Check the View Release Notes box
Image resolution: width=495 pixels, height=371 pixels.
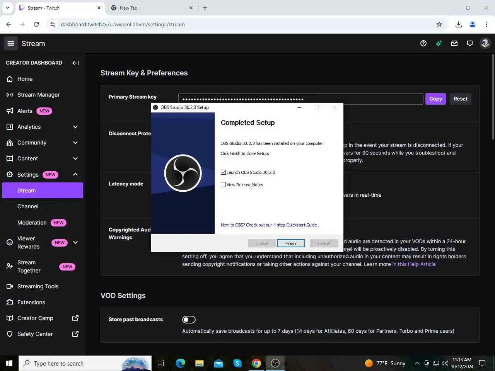click(x=223, y=185)
